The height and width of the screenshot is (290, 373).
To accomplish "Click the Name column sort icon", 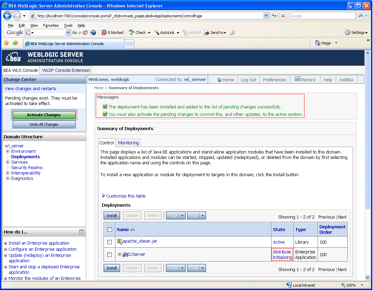I will pos(132,229).
